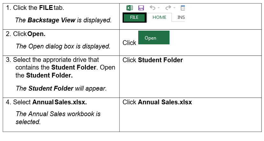Image resolution: width=264 pixels, height=141 pixels.
Task: Click step 1 'Click the FILE tab' text
Action: point(37,7)
